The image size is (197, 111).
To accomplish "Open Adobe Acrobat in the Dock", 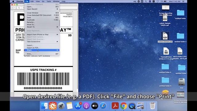I will tap(115, 106).
